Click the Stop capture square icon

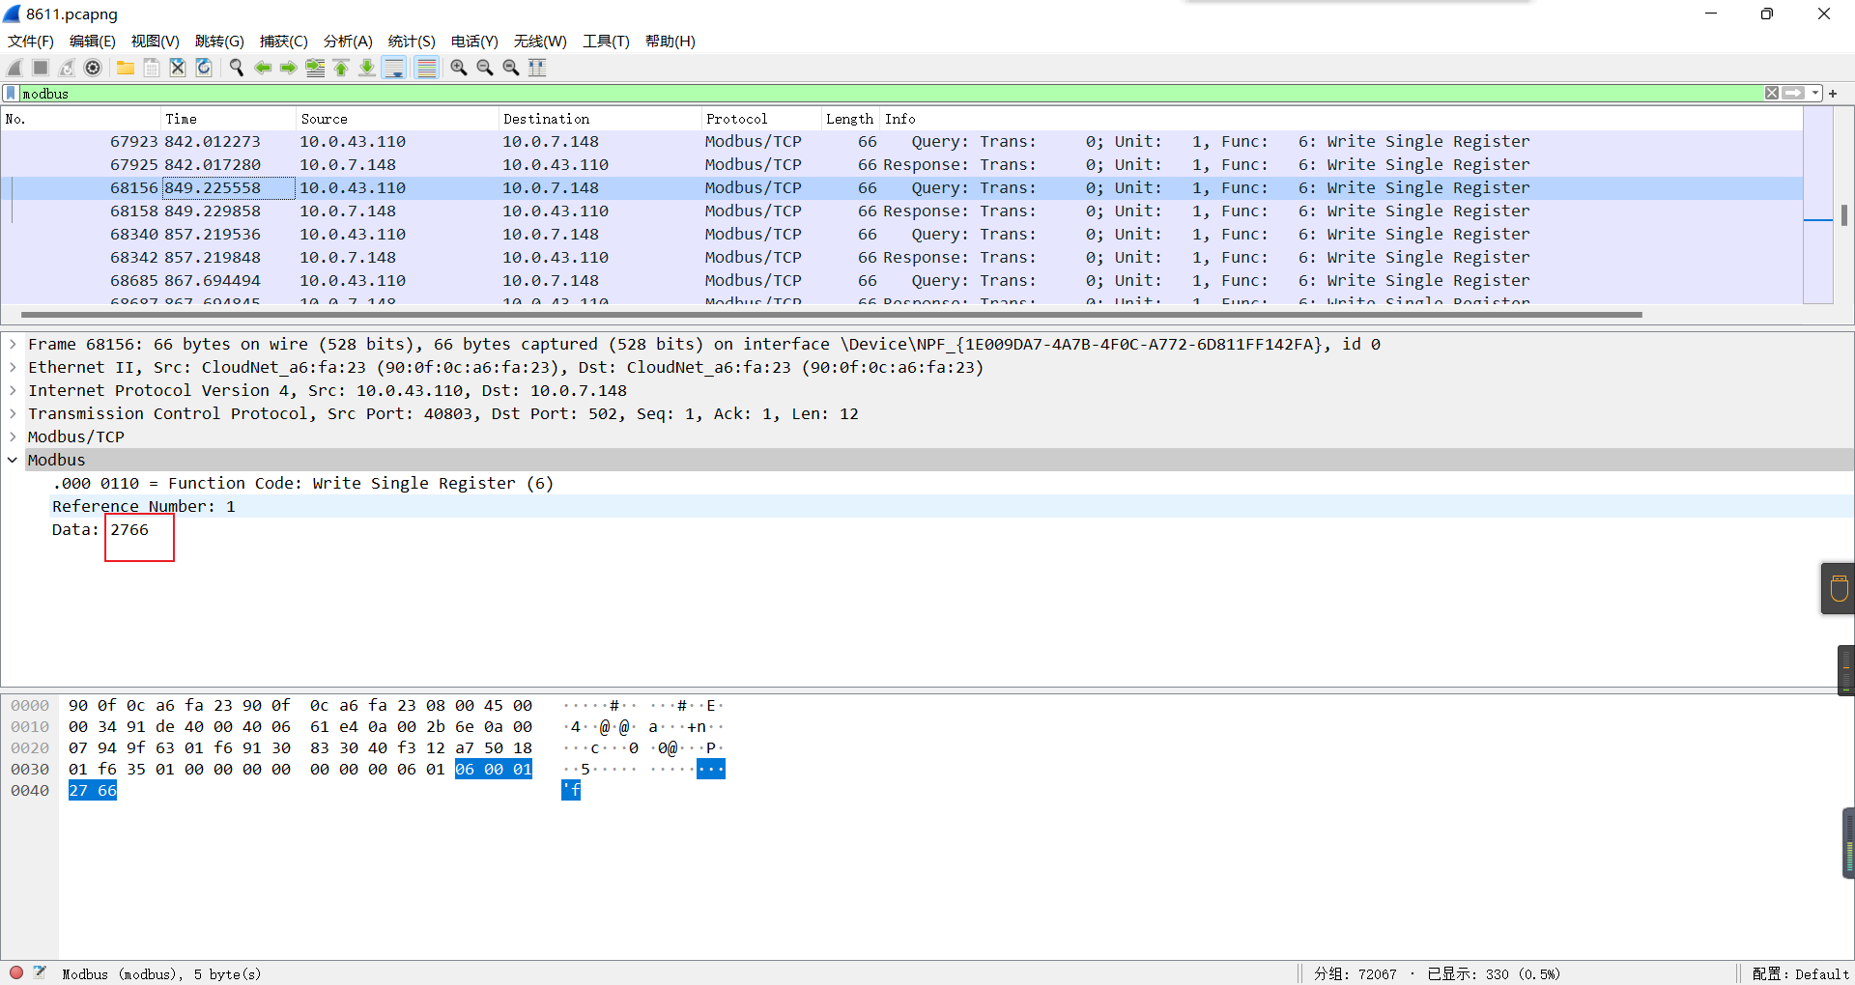[x=41, y=68]
